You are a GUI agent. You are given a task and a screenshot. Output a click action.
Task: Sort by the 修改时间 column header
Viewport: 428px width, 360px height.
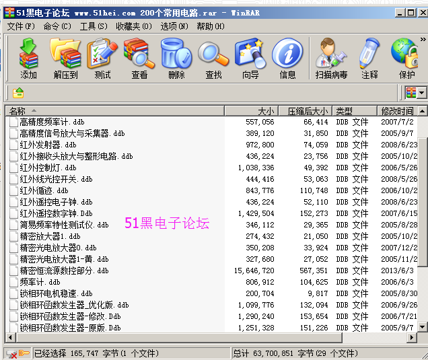pos(398,111)
